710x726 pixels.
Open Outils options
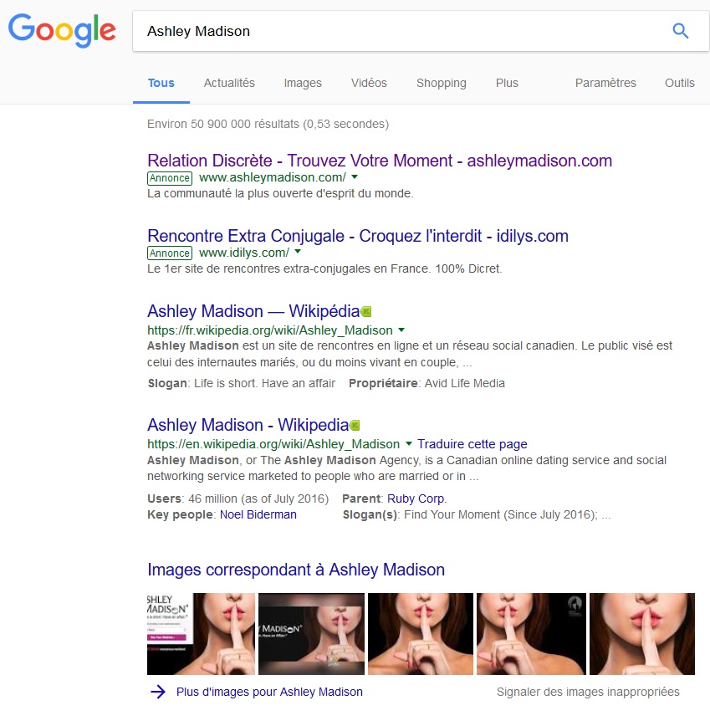tap(679, 83)
